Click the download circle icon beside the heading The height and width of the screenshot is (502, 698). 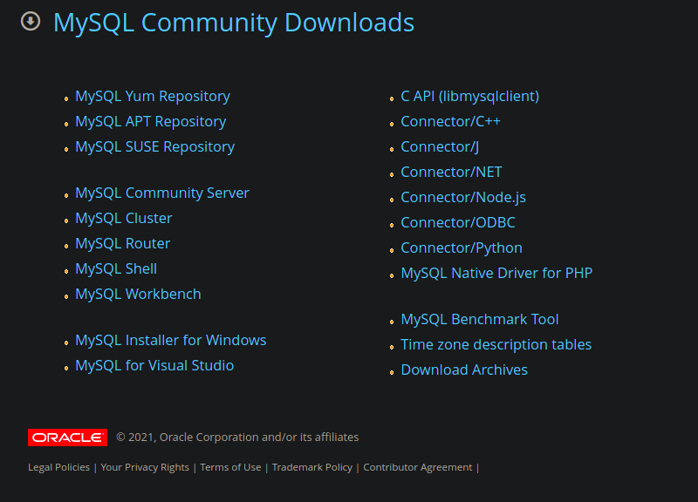[31, 21]
